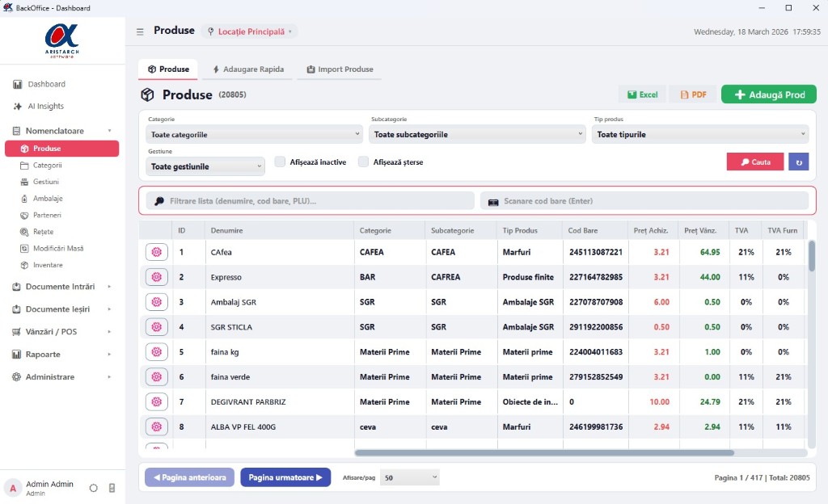This screenshot has height=504, width=828.
Task: Click the horizontal table scrollbar
Action: tap(544, 453)
